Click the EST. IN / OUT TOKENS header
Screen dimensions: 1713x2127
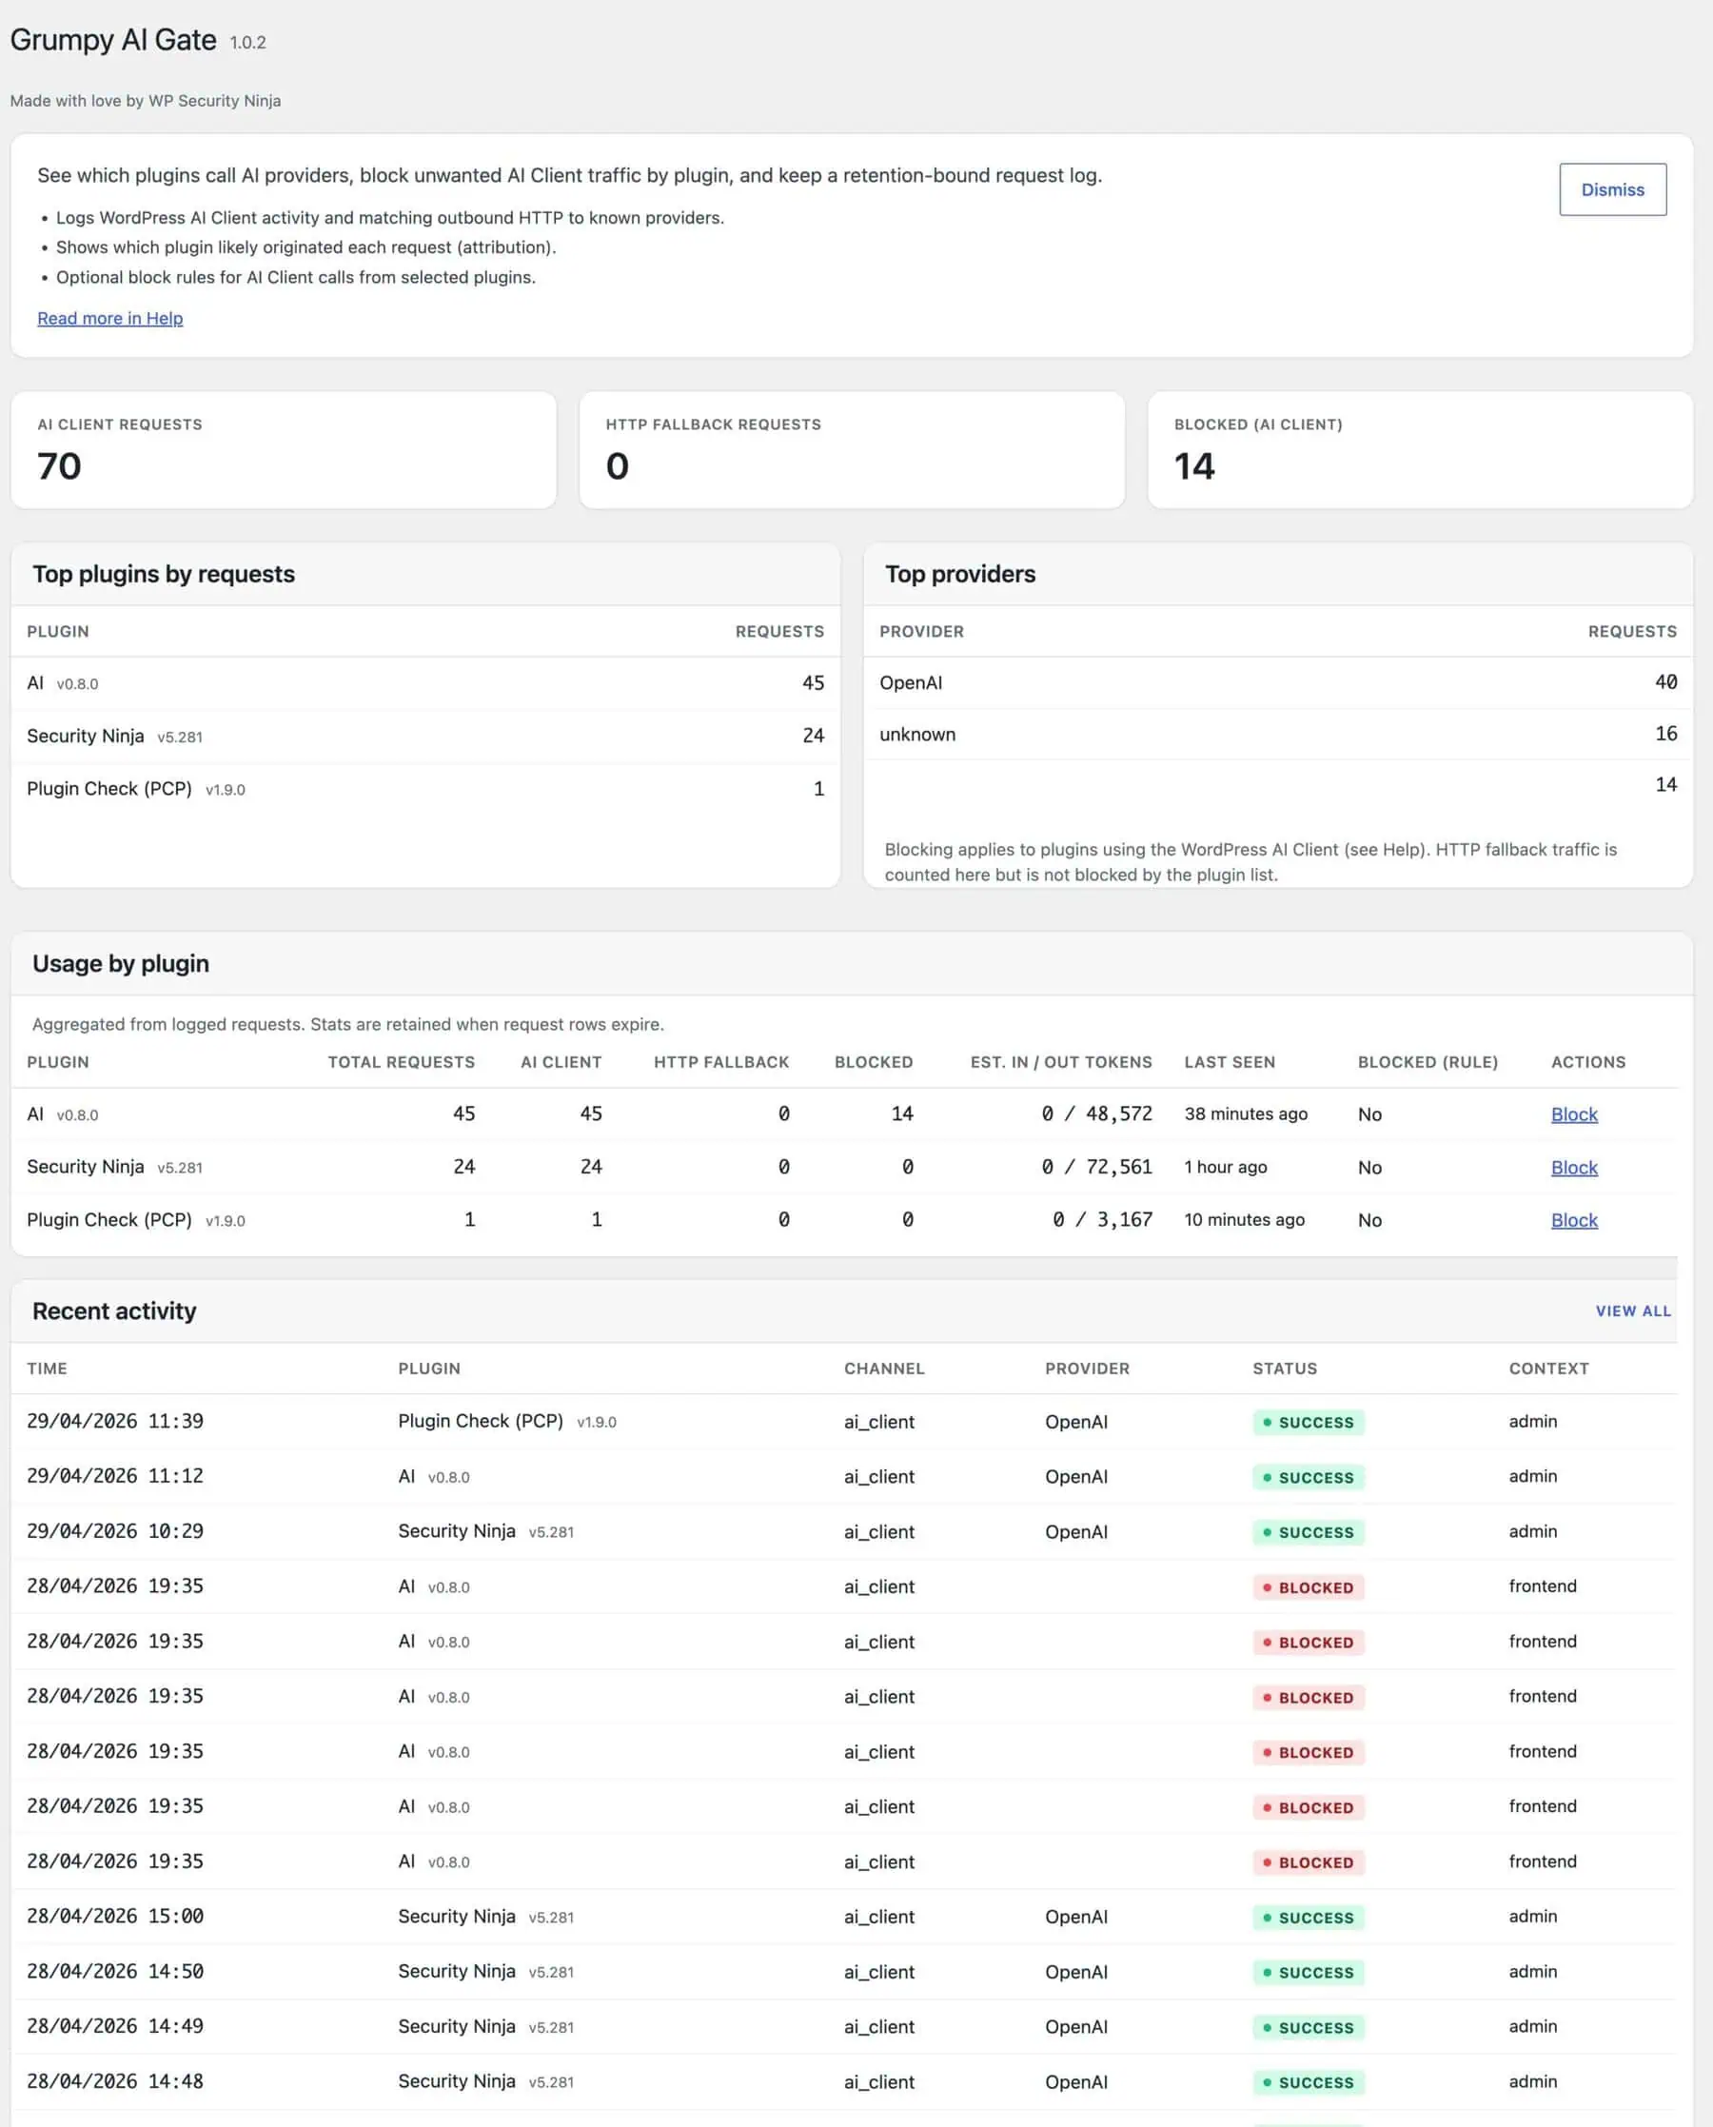click(x=1061, y=1061)
